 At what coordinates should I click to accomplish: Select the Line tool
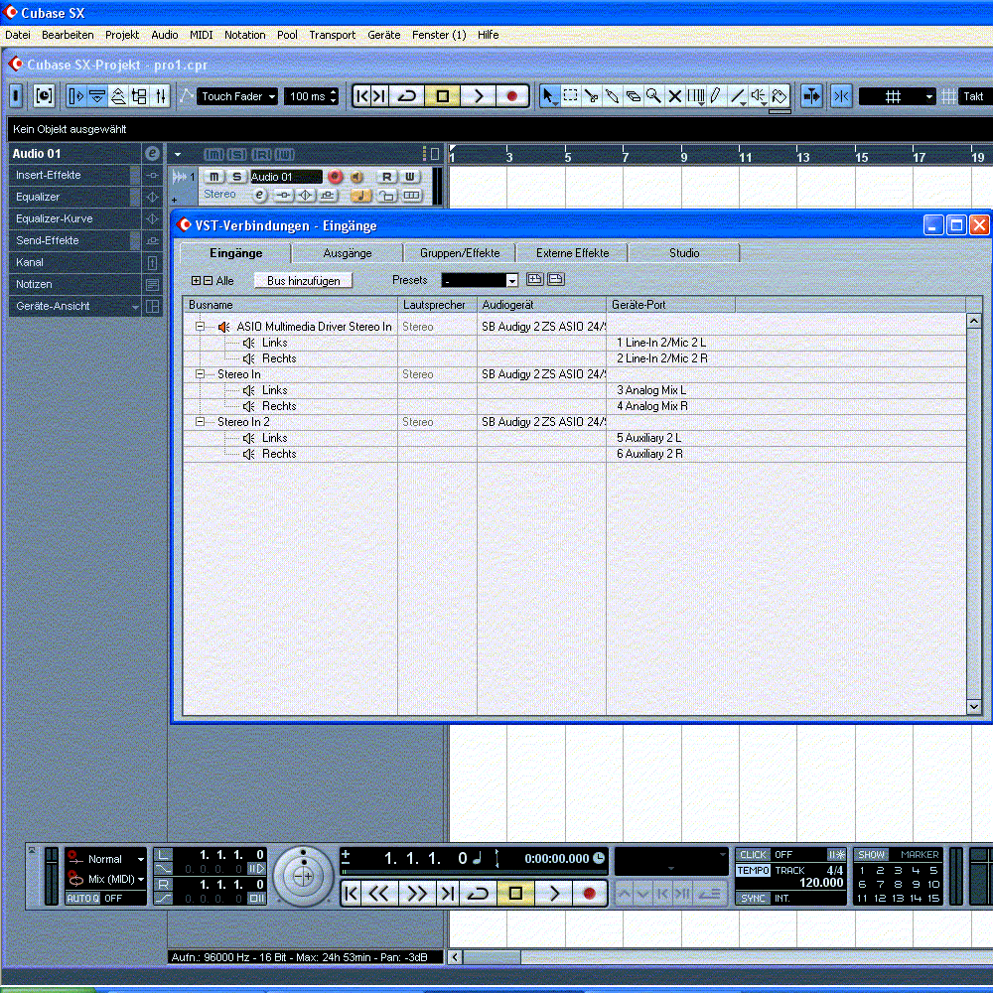click(x=737, y=96)
